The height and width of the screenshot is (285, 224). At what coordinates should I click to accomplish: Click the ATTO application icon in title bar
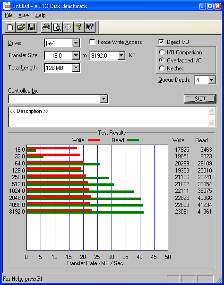click(7, 6)
